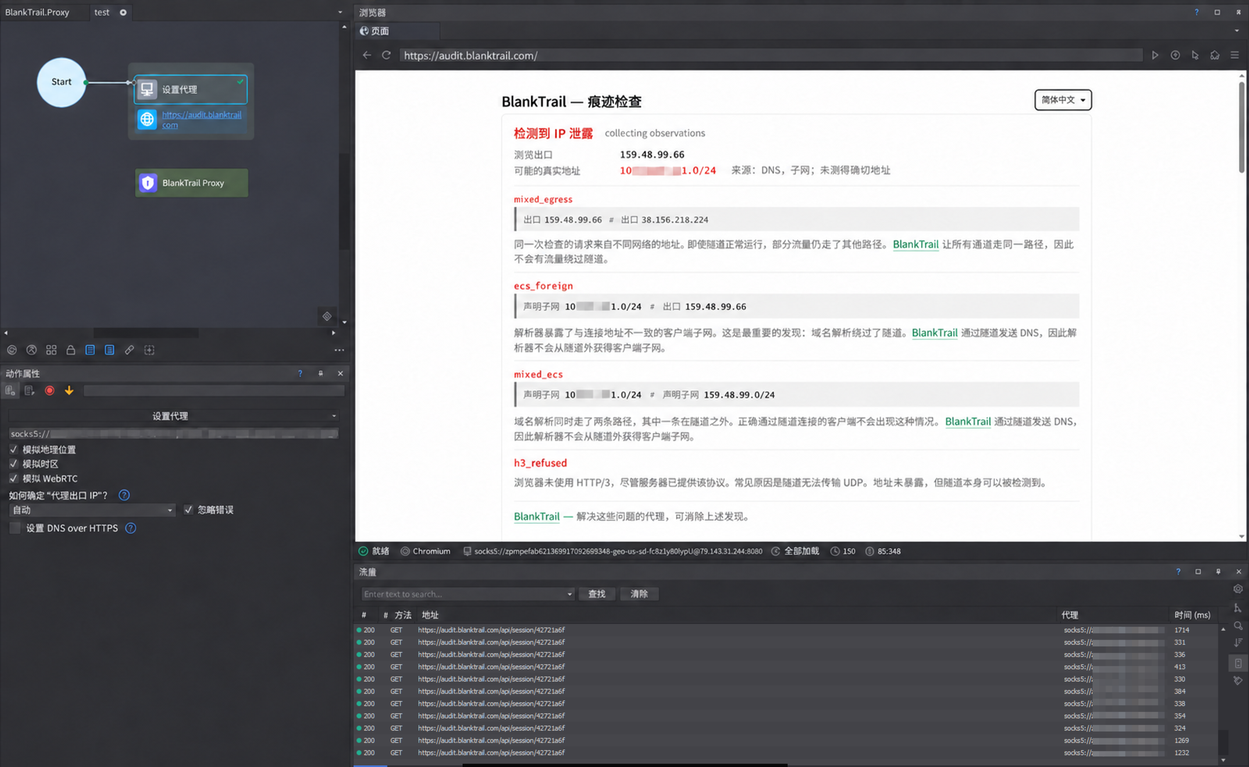Image resolution: width=1249 pixels, height=767 pixels.
Task: Toggle the 模拟 WebRTC checkbox
Action: [x=14, y=478]
